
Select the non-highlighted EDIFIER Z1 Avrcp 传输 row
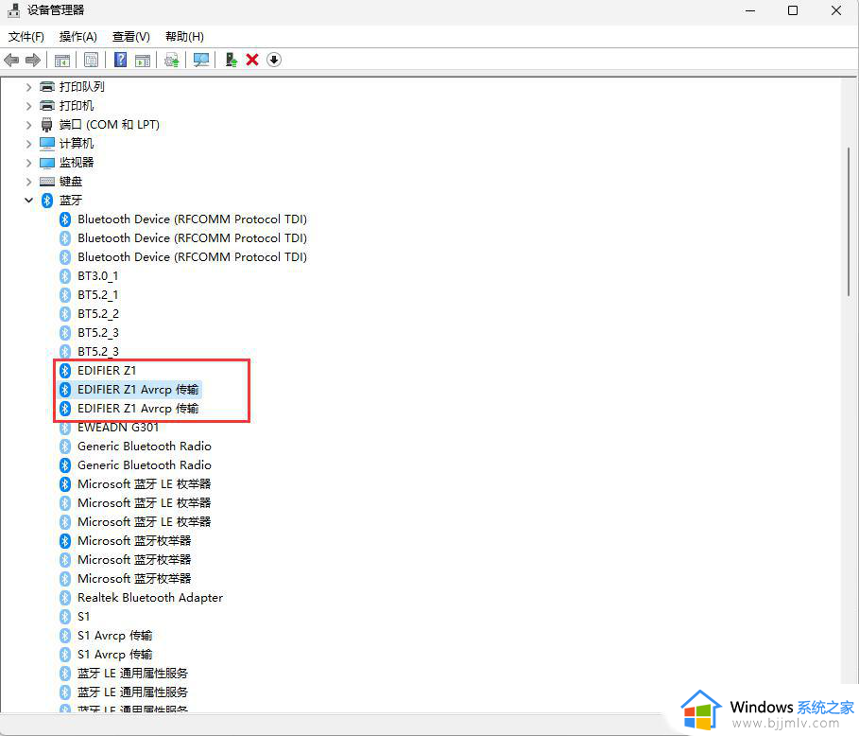coord(138,409)
